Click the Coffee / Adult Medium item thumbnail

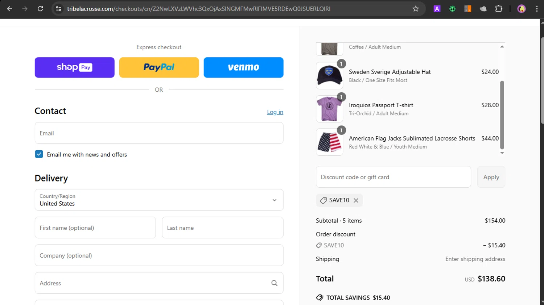point(329,49)
